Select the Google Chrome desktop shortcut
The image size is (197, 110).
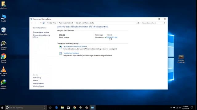(x=3, y=58)
